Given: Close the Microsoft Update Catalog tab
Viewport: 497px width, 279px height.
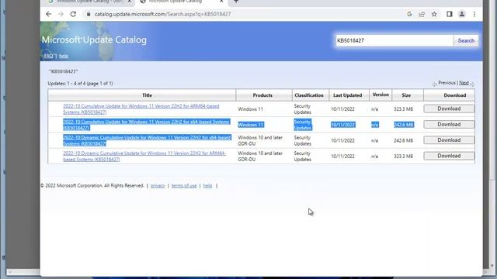Looking at the screenshot, I should pyautogui.click(x=221, y=2).
